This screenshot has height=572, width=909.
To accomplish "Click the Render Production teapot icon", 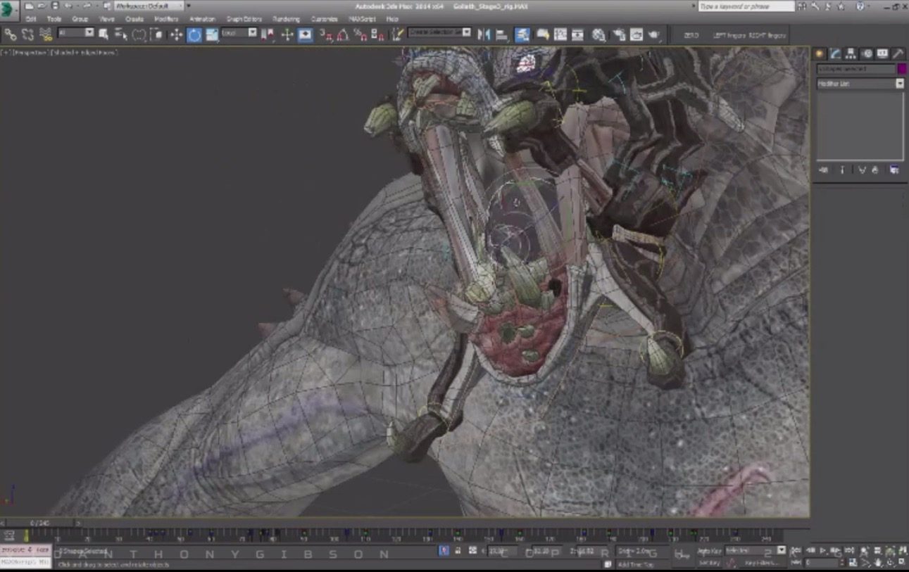I will [x=655, y=34].
